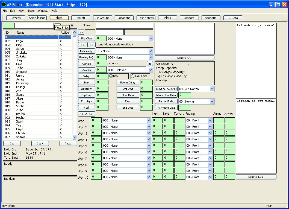The image size is (289, 209).
Task: Click the Major Float Dmg button
Action: pyautogui.click(x=166, y=95)
